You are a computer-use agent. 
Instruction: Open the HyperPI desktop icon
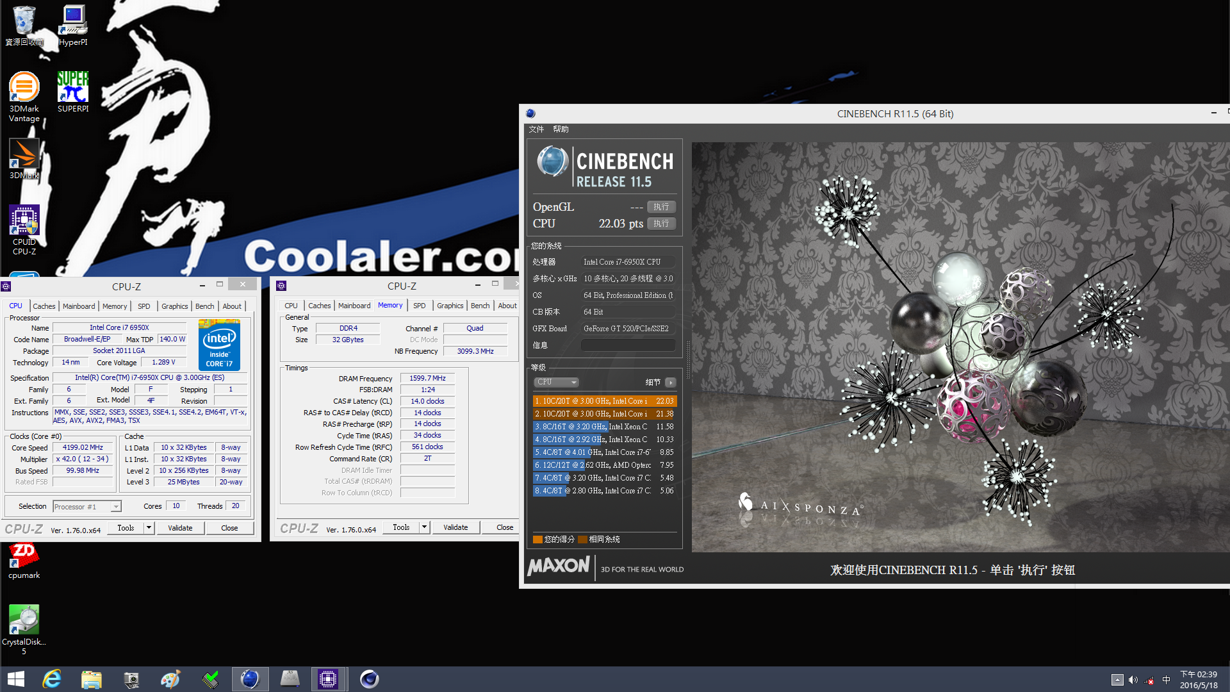point(73,26)
